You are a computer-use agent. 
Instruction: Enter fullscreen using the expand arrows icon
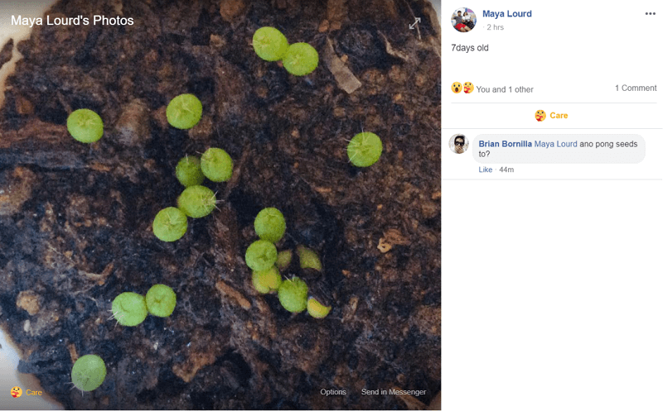[x=415, y=24]
